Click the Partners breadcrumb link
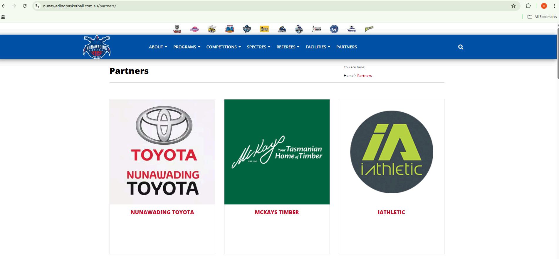Viewport: 559px width, 259px height. (x=365, y=76)
